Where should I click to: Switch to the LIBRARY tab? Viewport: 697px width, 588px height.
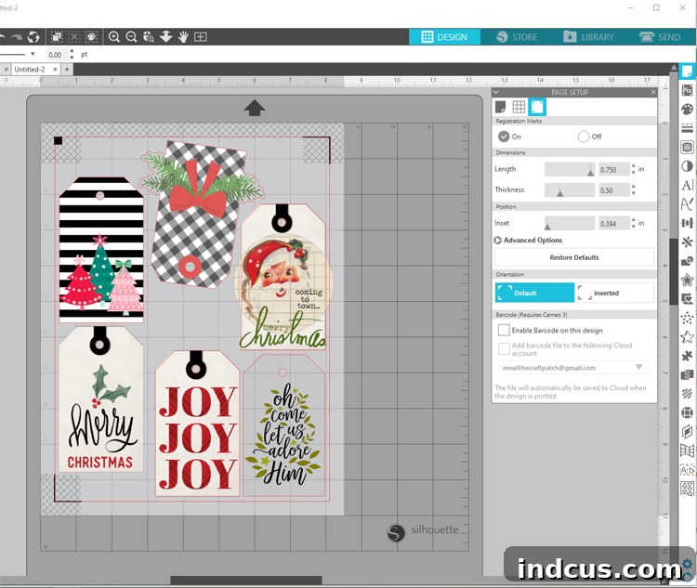point(588,37)
